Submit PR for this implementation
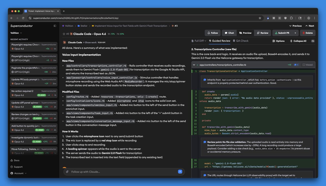The image size is (326, 186). 282,33
